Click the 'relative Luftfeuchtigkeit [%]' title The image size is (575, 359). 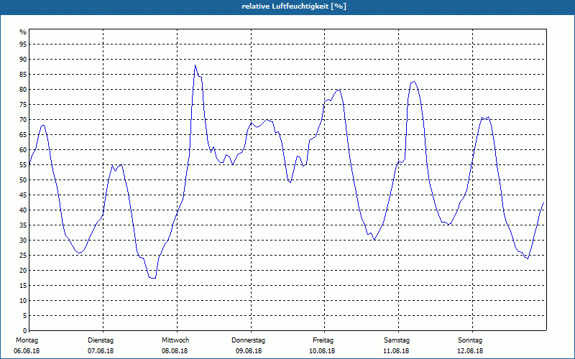294,6
